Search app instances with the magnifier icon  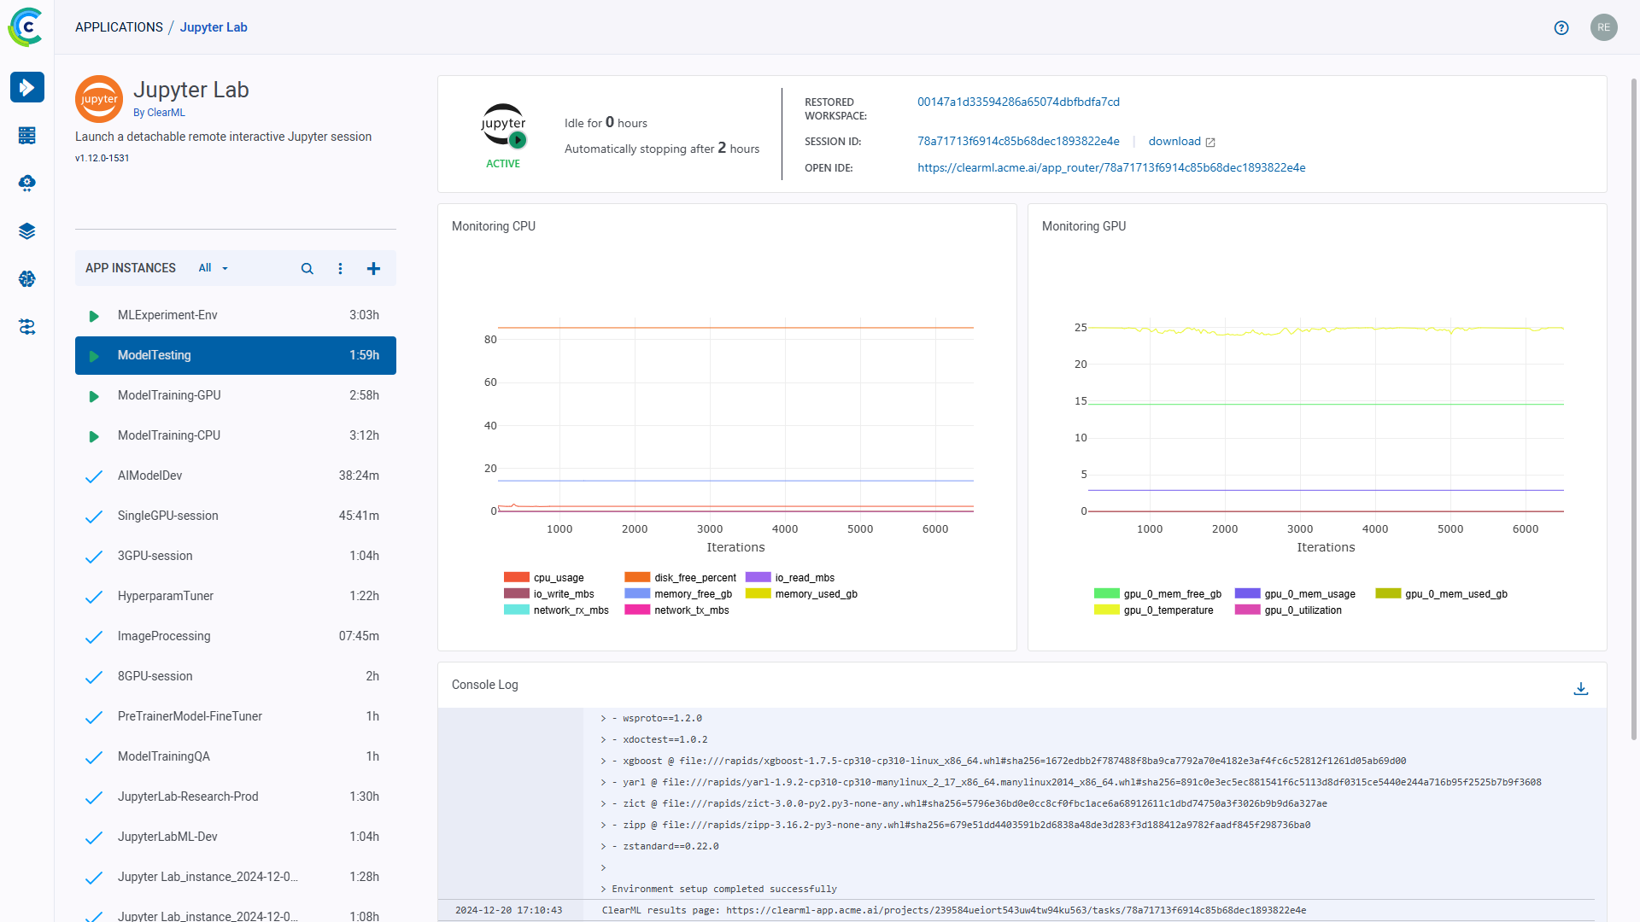[307, 268]
